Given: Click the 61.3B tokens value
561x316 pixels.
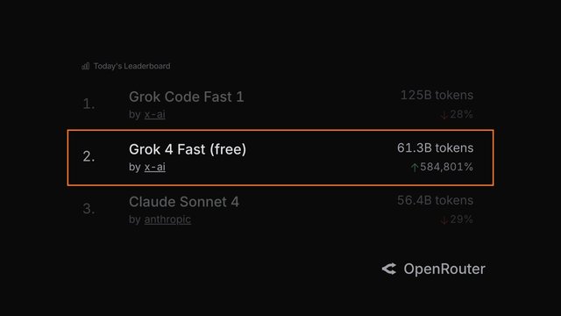Looking at the screenshot, I should pos(435,148).
